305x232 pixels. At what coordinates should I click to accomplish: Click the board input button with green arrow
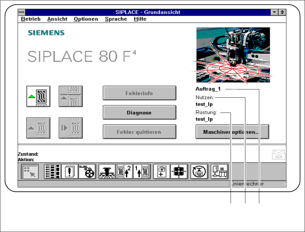click(38, 96)
